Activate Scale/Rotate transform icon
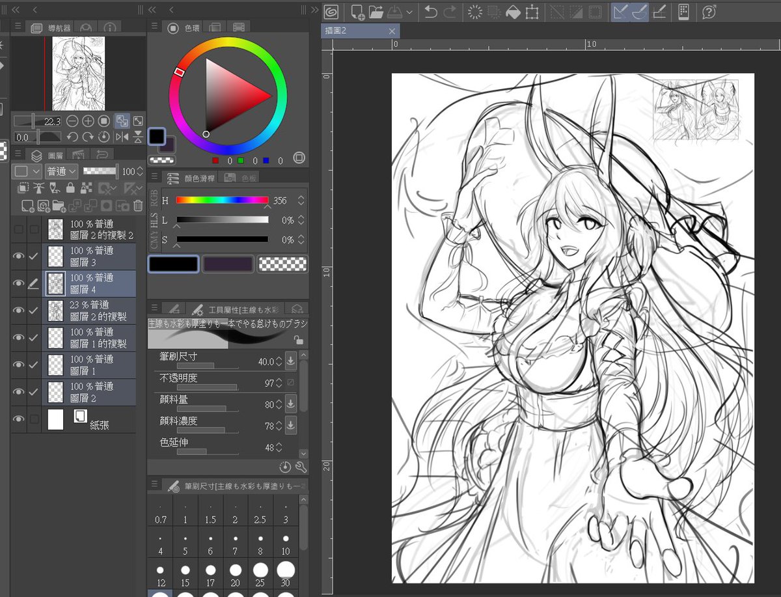 (x=532, y=11)
